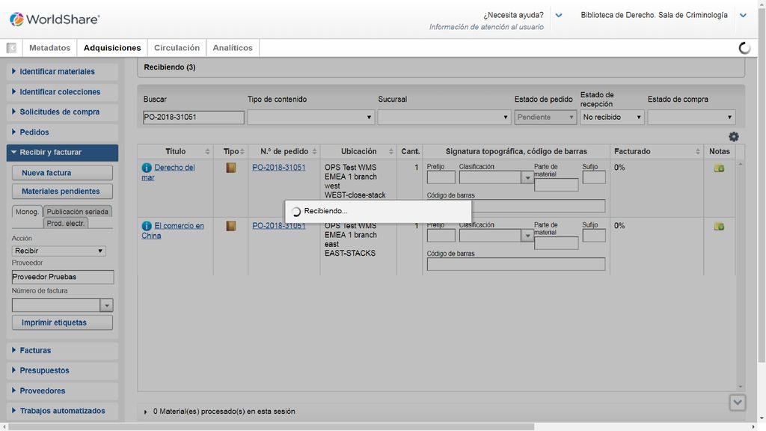Click Nueva factura button
The image size is (766, 431).
coord(62,173)
